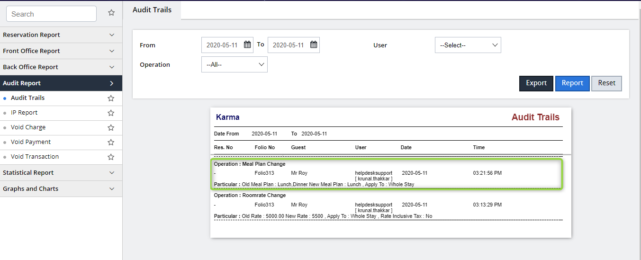This screenshot has width=641, height=260.
Task: Star the IP Report entry
Action: coord(111,113)
